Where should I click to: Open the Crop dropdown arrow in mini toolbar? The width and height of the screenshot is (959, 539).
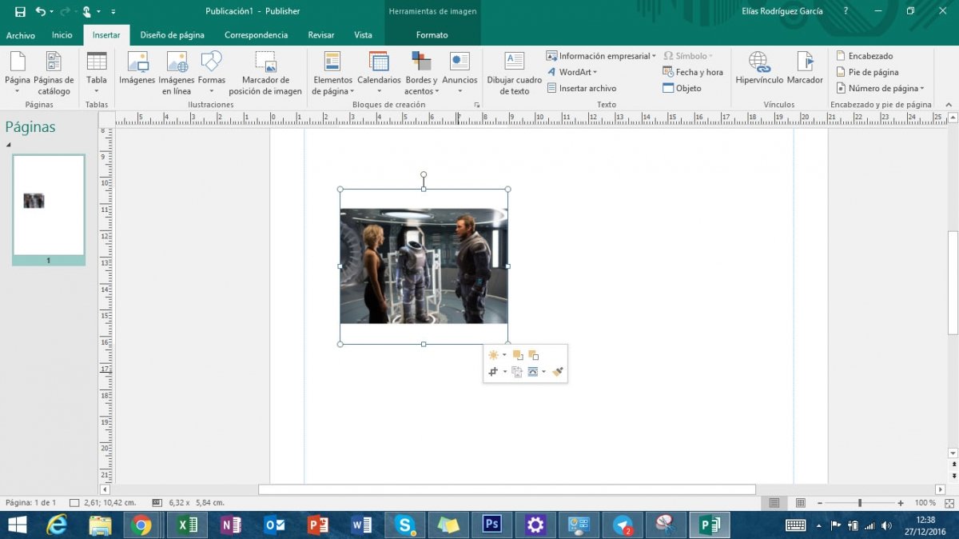click(505, 372)
